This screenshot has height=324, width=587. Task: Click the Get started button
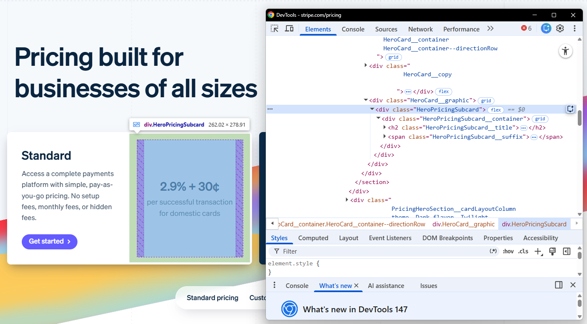[49, 241]
